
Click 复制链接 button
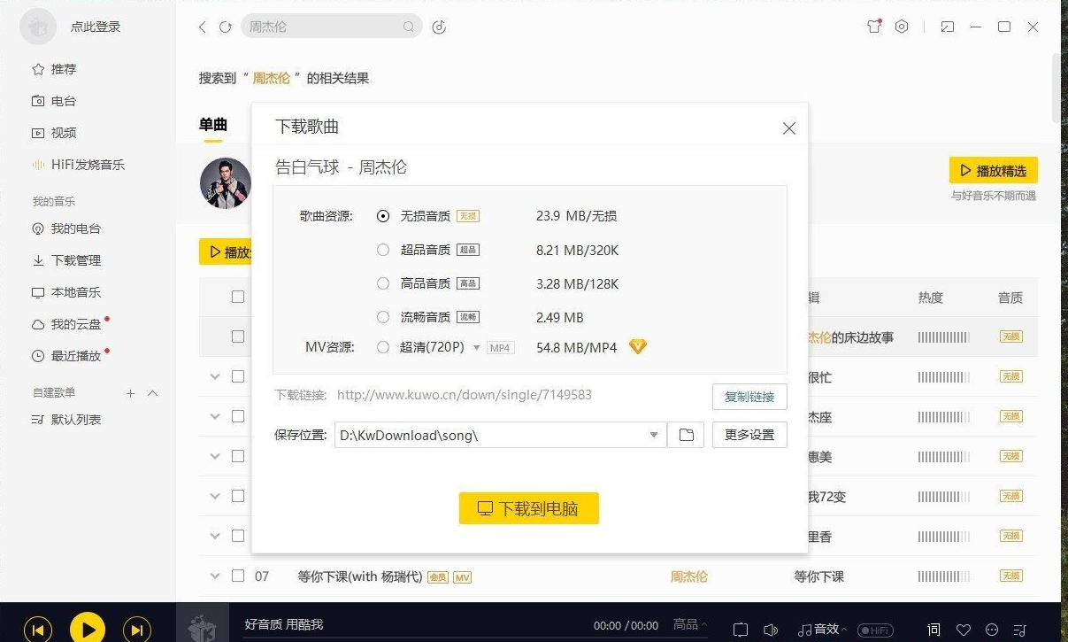749,397
